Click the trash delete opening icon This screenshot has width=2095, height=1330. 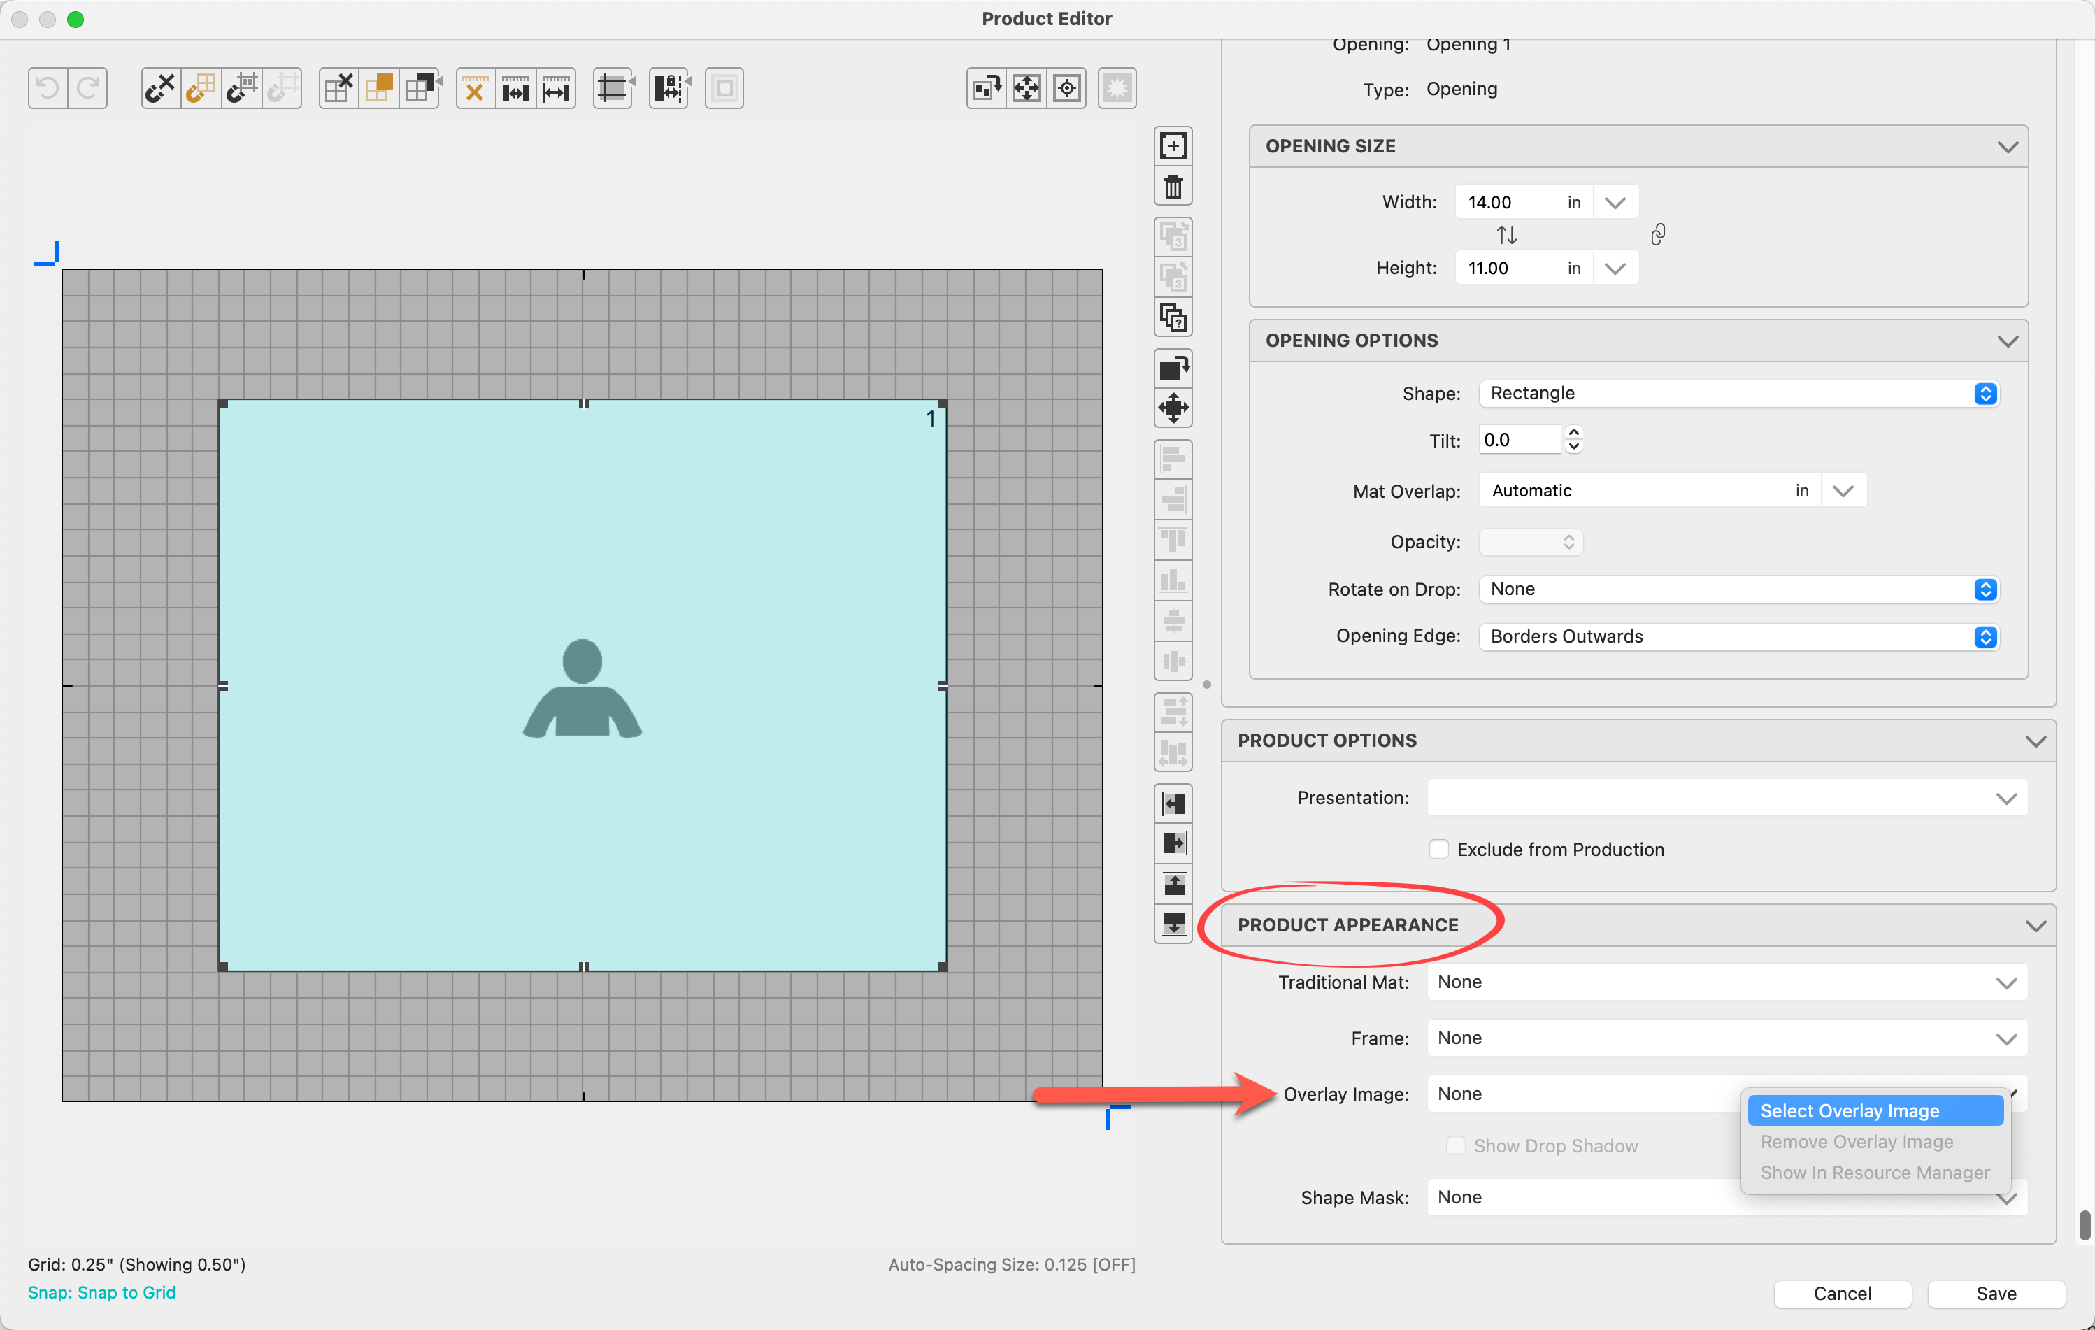(1173, 187)
